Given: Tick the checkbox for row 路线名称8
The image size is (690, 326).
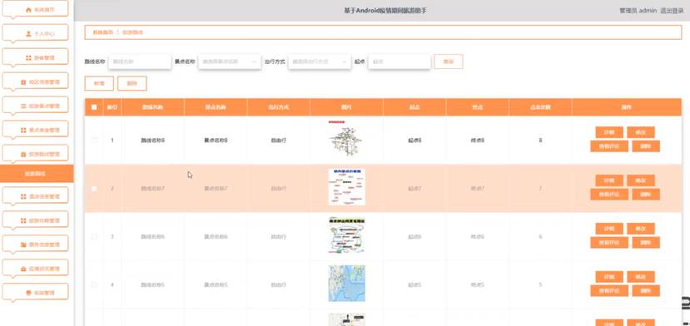Looking at the screenshot, I should tap(94, 141).
